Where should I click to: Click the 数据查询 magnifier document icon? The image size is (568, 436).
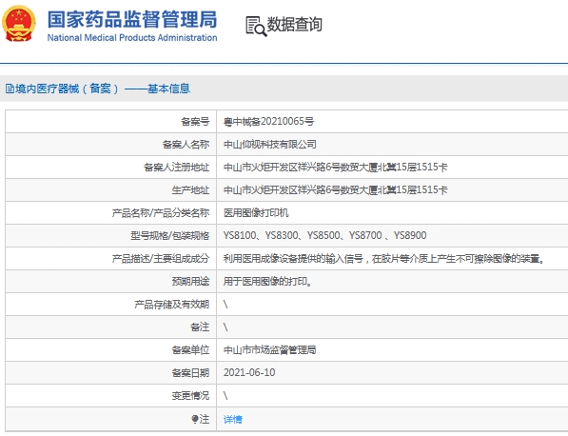(256, 26)
